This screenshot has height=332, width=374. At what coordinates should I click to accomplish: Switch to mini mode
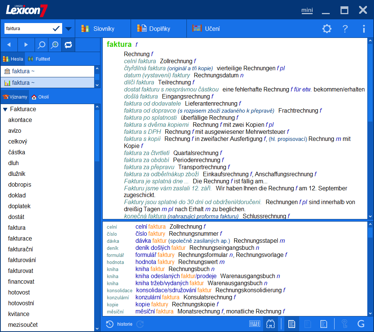click(307, 10)
